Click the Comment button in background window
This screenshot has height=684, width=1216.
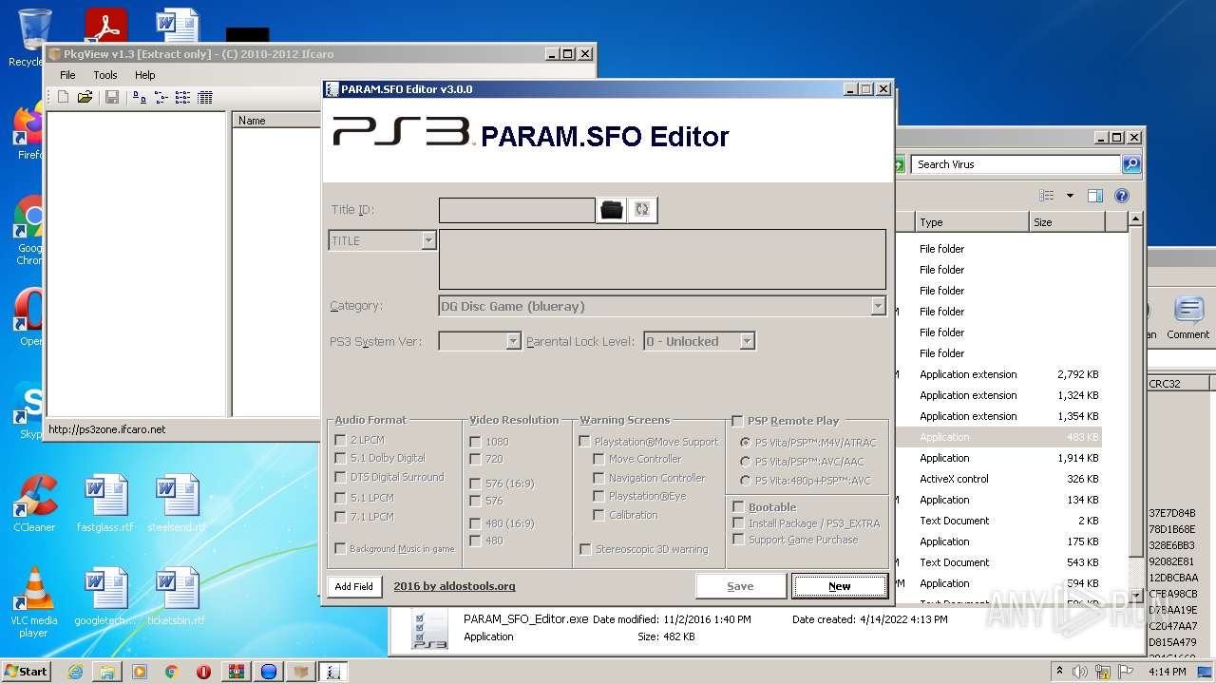(1187, 318)
